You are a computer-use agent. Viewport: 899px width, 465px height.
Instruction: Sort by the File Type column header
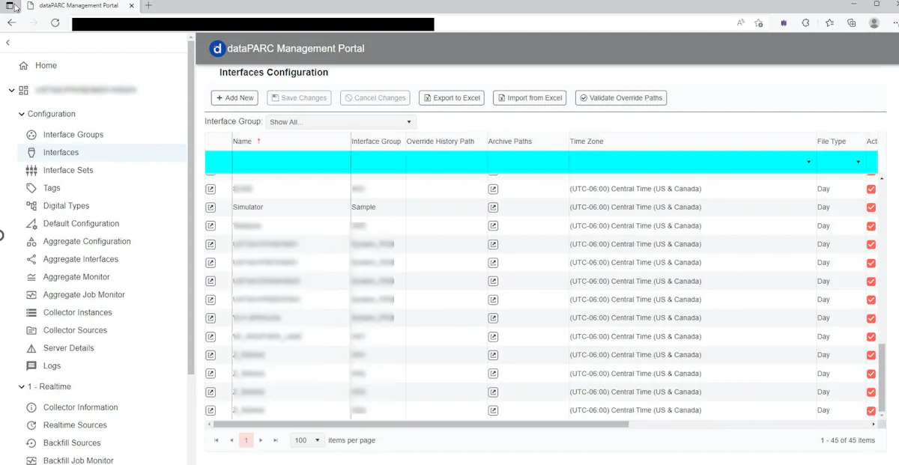tap(832, 142)
